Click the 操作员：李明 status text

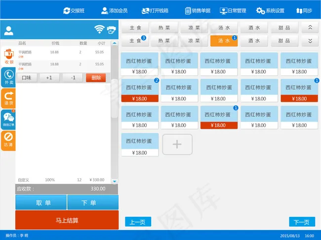17,236
